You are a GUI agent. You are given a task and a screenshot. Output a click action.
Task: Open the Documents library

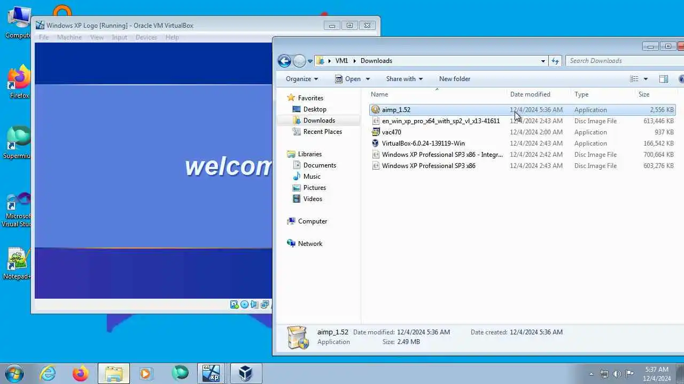tap(320, 165)
